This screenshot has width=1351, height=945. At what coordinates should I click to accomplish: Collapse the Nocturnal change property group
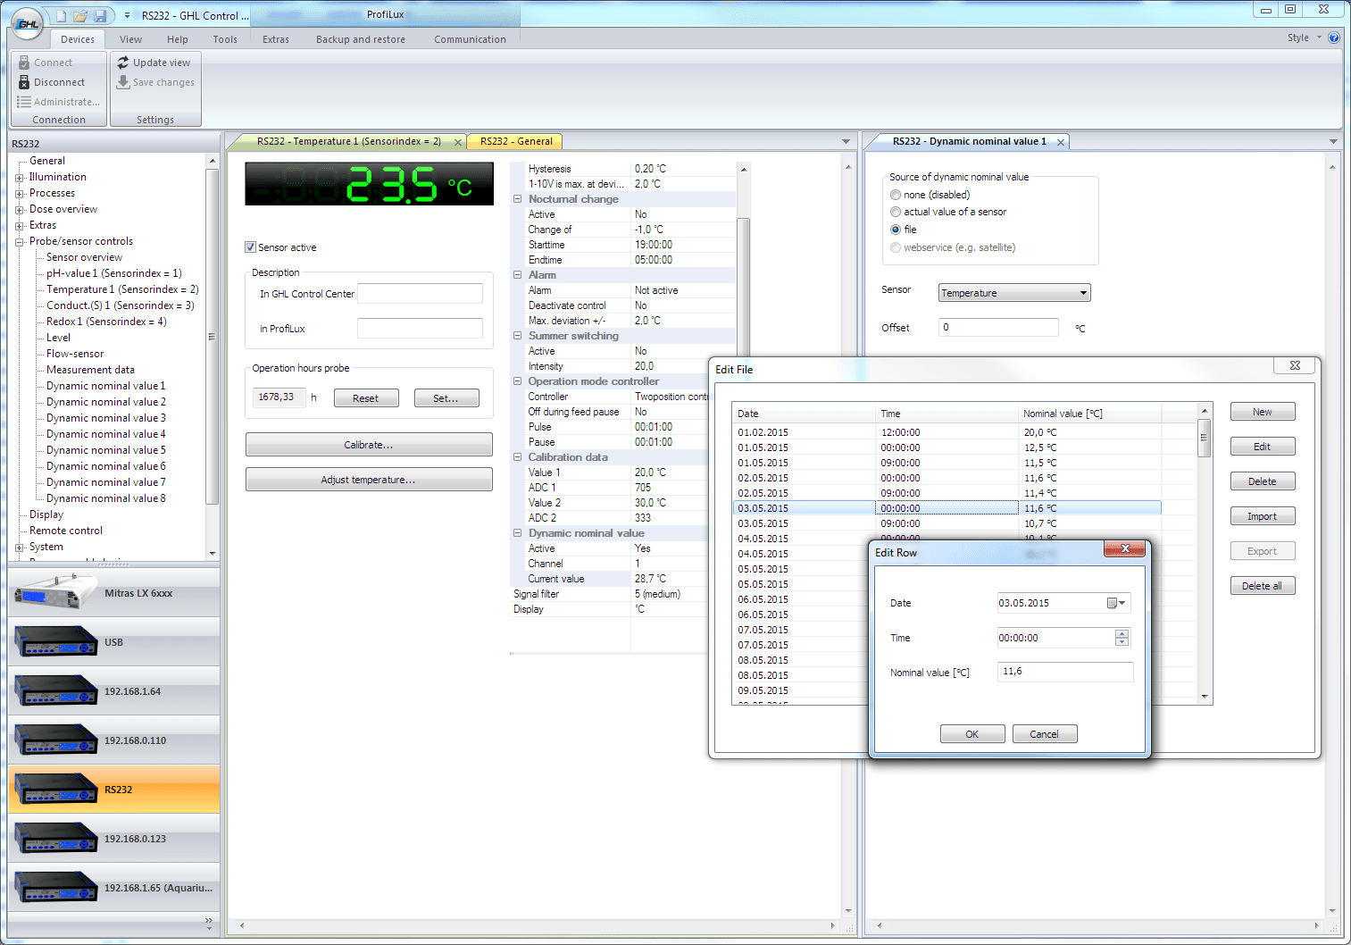pos(517,199)
